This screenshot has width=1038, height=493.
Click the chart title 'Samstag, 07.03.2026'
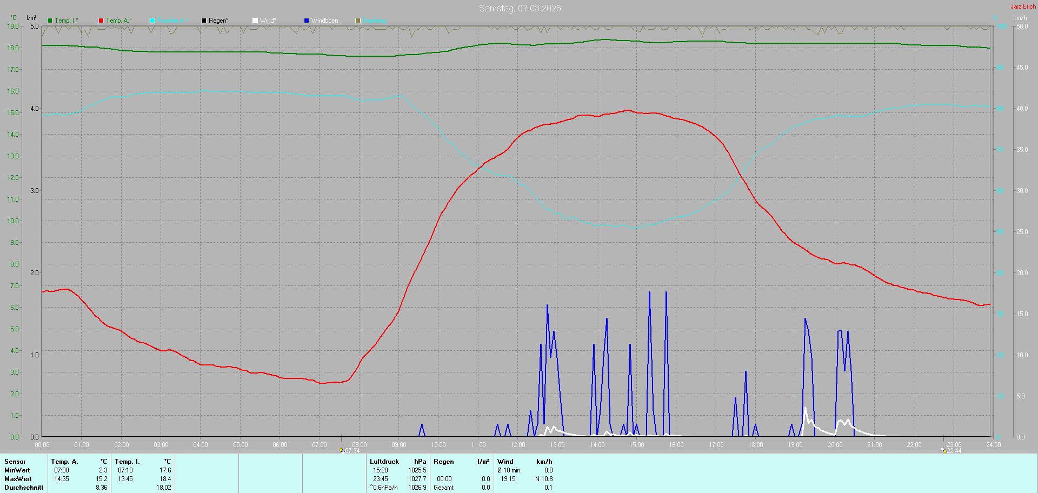(520, 8)
